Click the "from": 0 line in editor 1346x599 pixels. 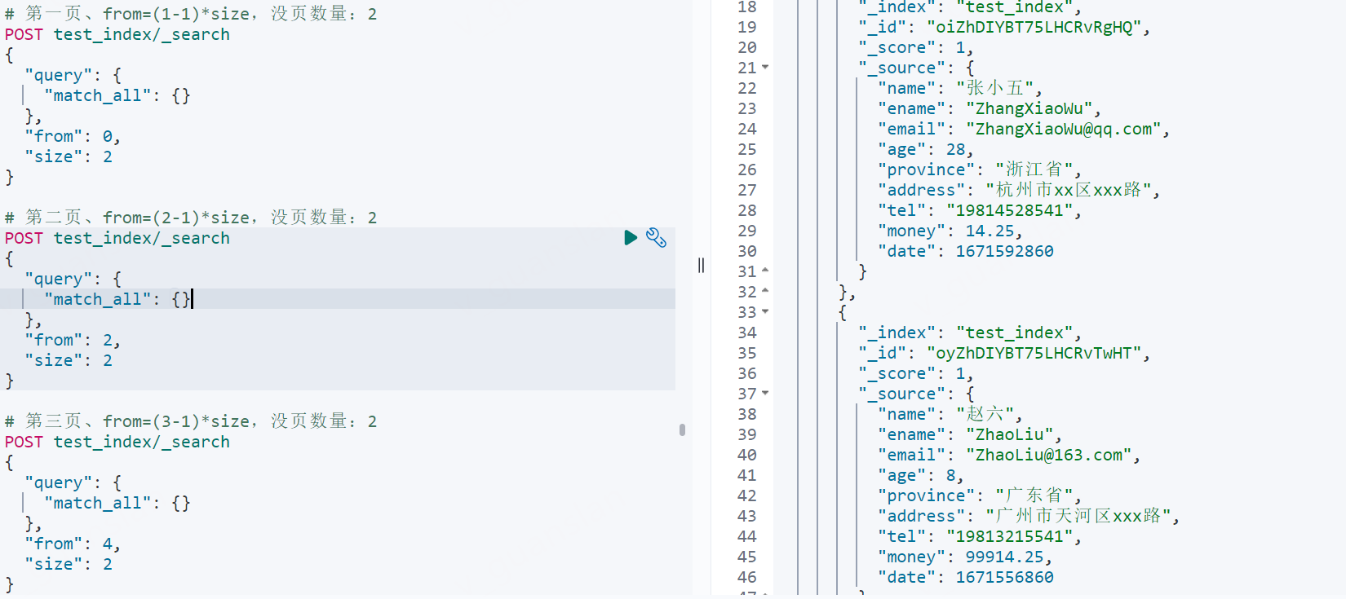click(x=72, y=136)
